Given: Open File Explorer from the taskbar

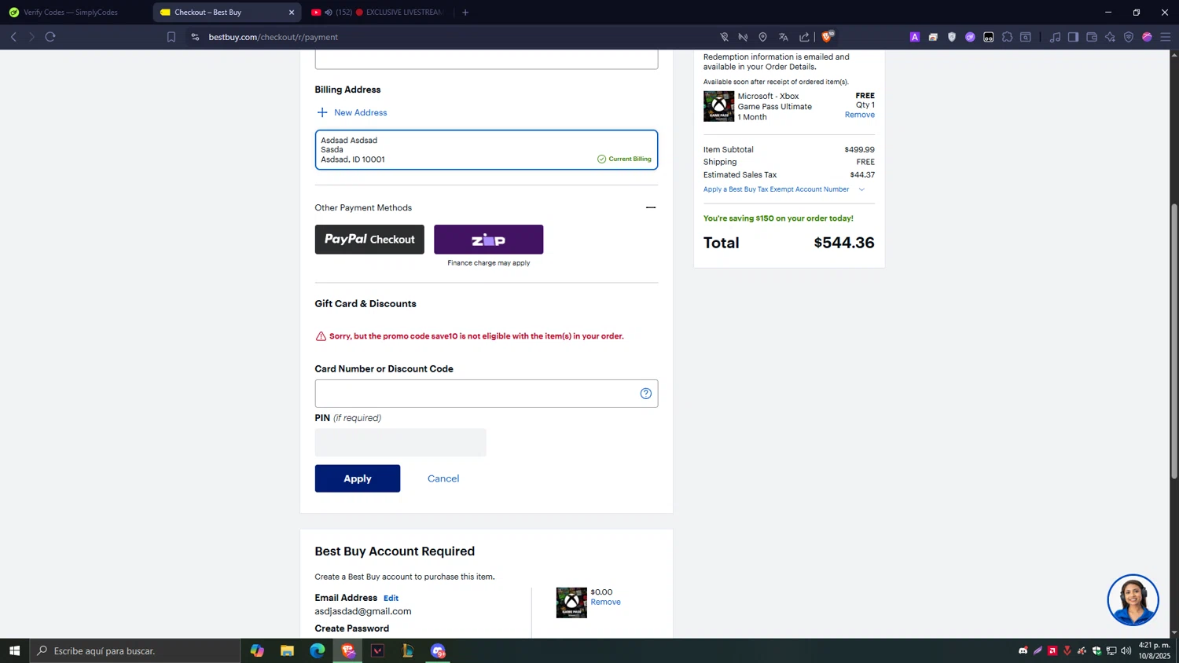Looking at the screenshot, I should (x=287, y=650).
